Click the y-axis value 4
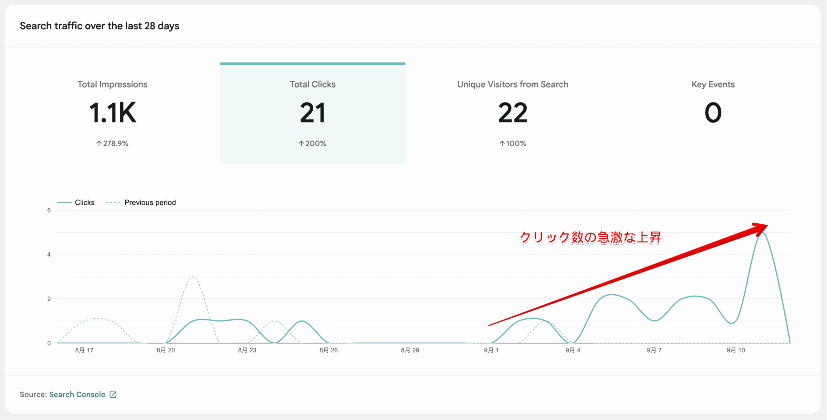This screenshot has height=420, width=827. [x=49, y=255]
